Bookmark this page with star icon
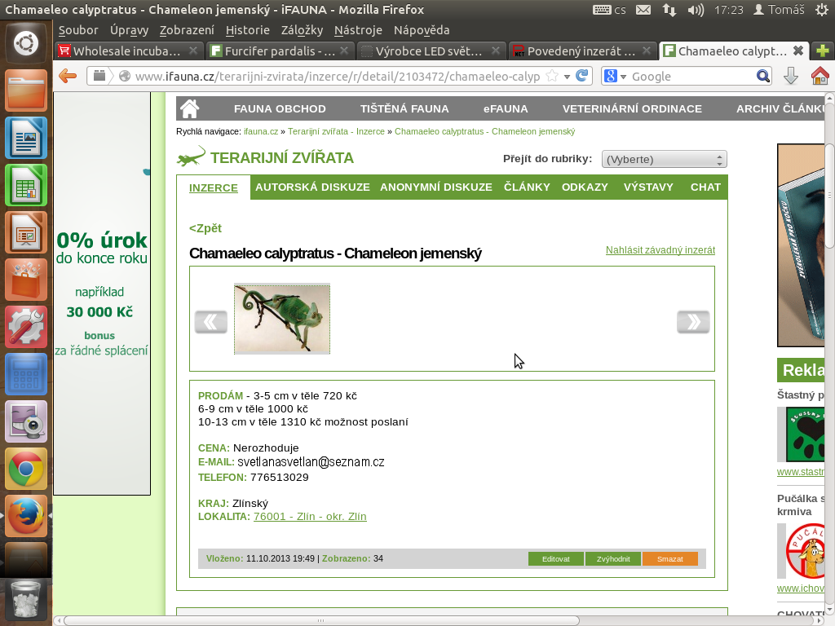The image size is (835, 626). click(x=552, y=76)
